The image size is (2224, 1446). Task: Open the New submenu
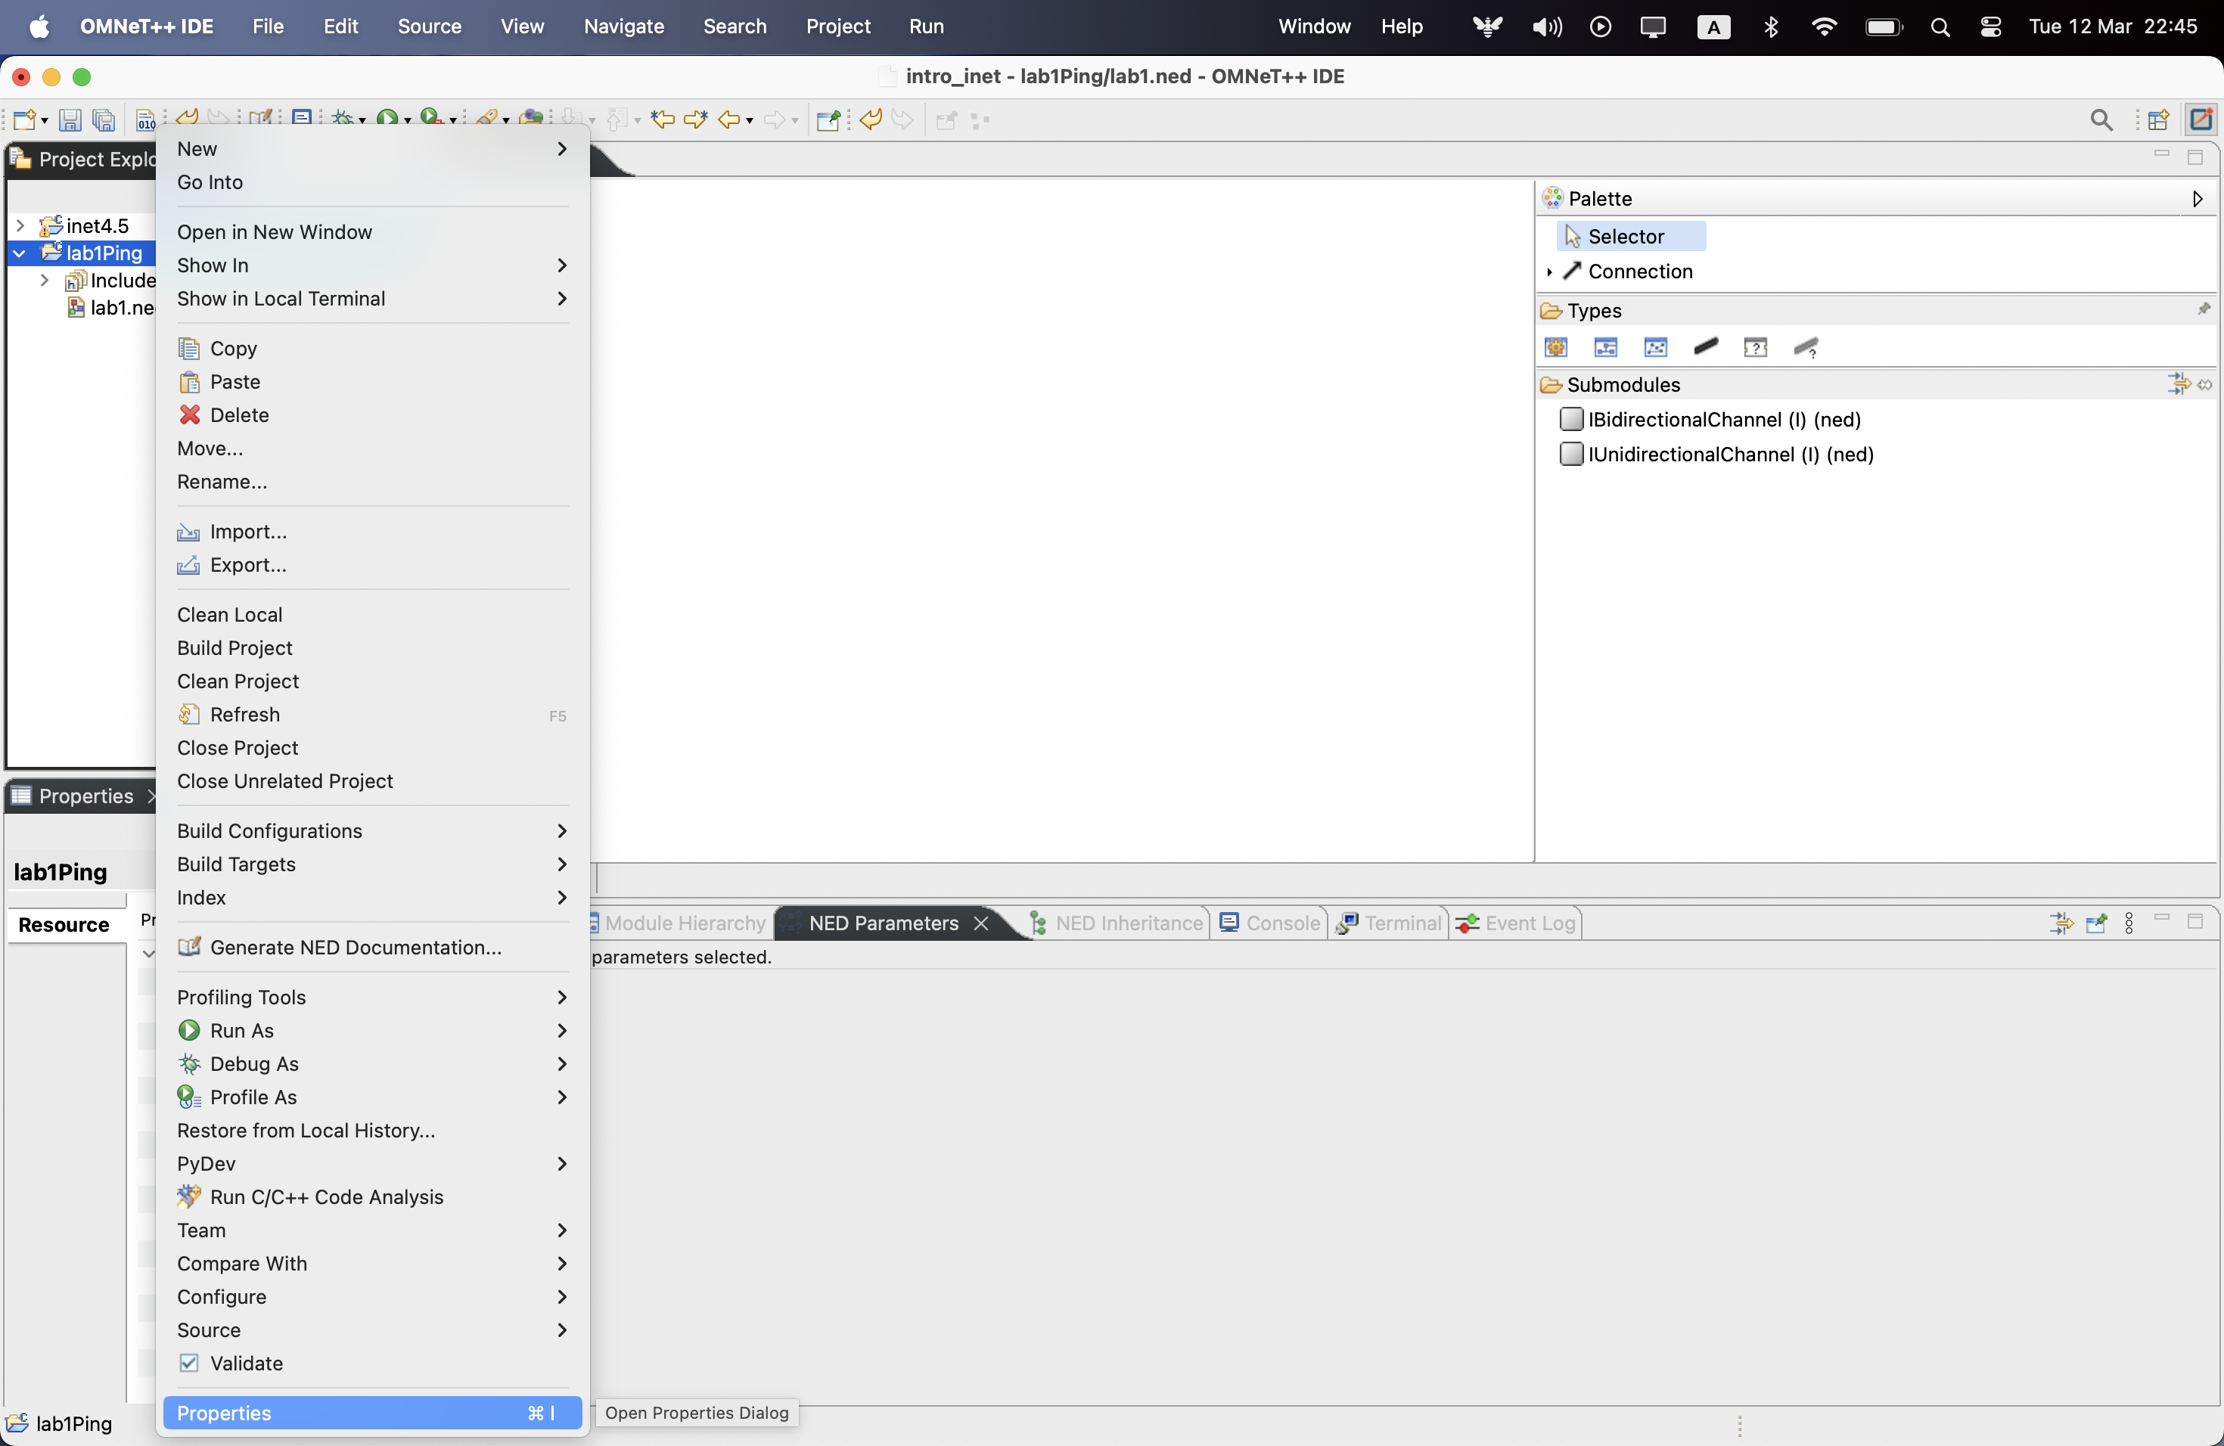point(372,148)
